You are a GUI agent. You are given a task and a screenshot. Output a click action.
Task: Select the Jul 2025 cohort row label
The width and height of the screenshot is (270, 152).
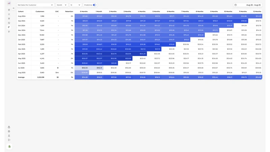[21, 68]
